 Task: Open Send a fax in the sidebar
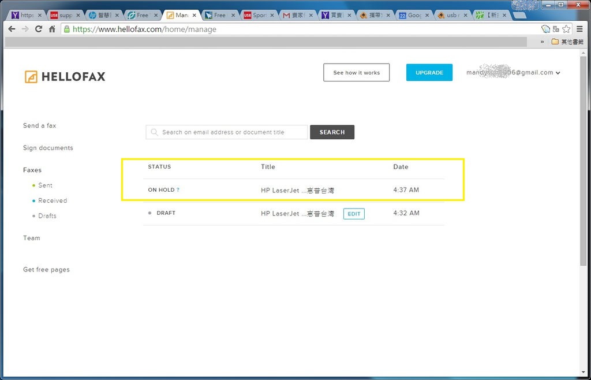pos(40,125)
